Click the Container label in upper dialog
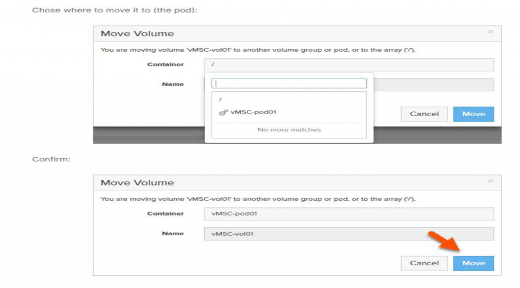Image resolution: width=520 pixels, height=288 pixels. pos(166,64)
